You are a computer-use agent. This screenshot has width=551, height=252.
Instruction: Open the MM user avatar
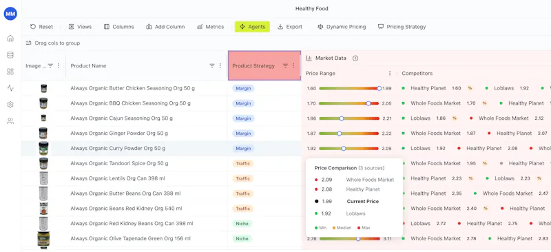click(10, 14)
